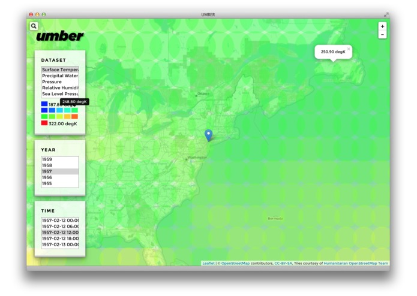Close the 250.90 degK popup
Image resolution: width=417 pixels, height=296 pixels.
(349, 49)
